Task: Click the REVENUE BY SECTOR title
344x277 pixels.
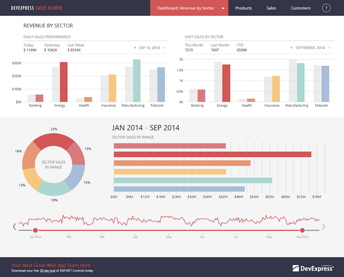Action: click(48, 26)
